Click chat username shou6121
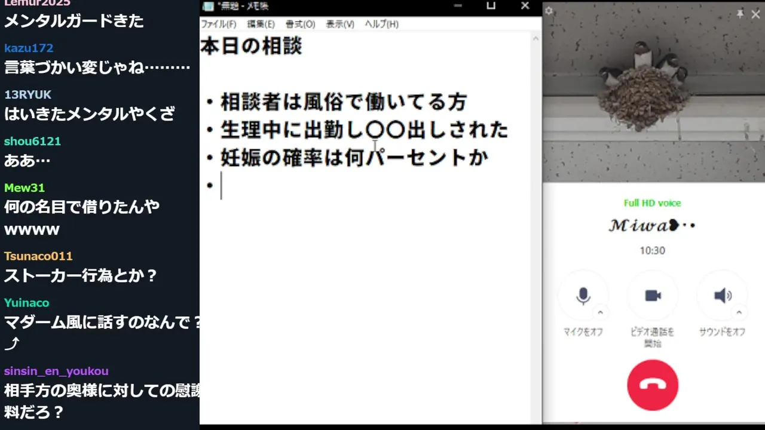The width and height of the screenshot is (765, 430). click(32, 142)
